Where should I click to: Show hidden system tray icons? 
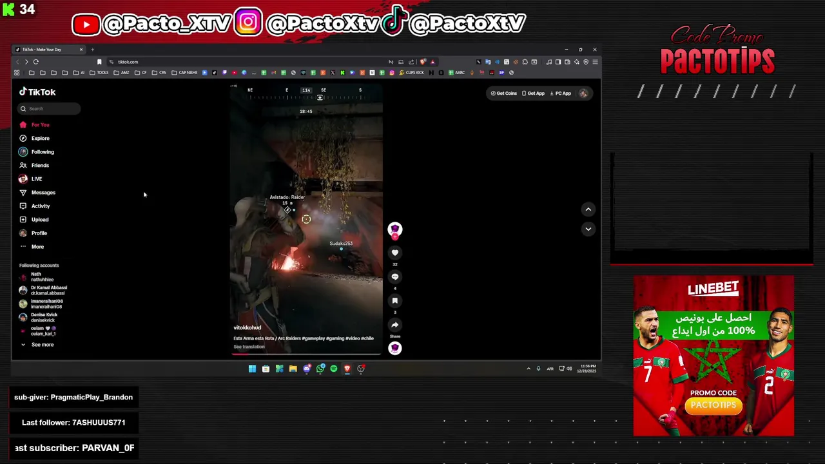[529, 369]
